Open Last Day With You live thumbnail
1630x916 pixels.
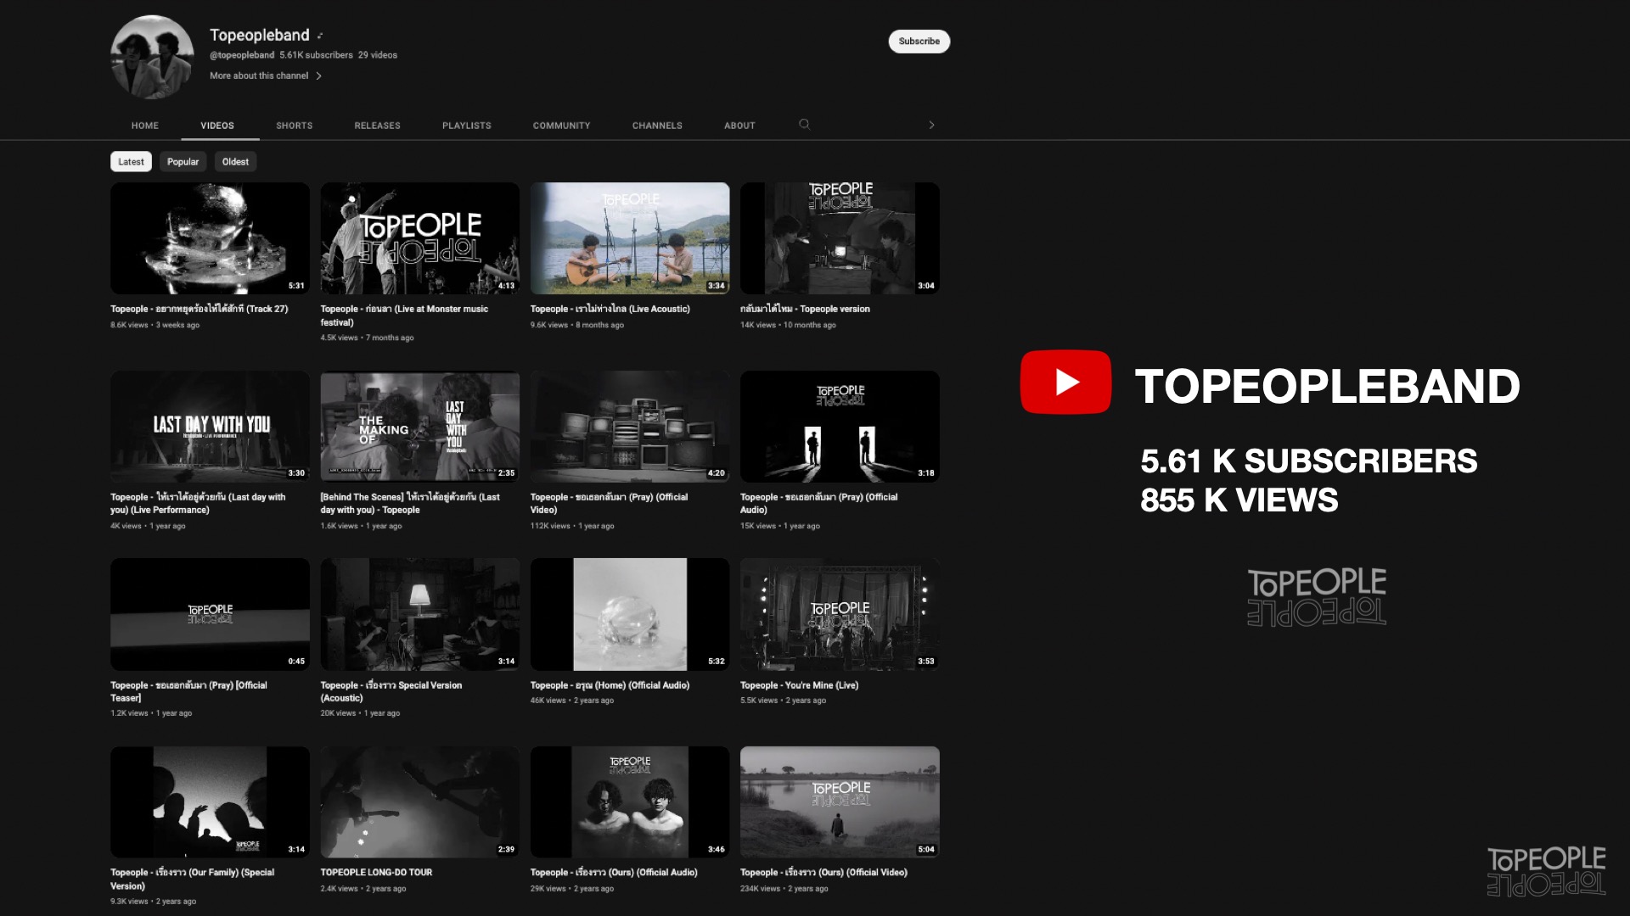click(x=210, y=427)
